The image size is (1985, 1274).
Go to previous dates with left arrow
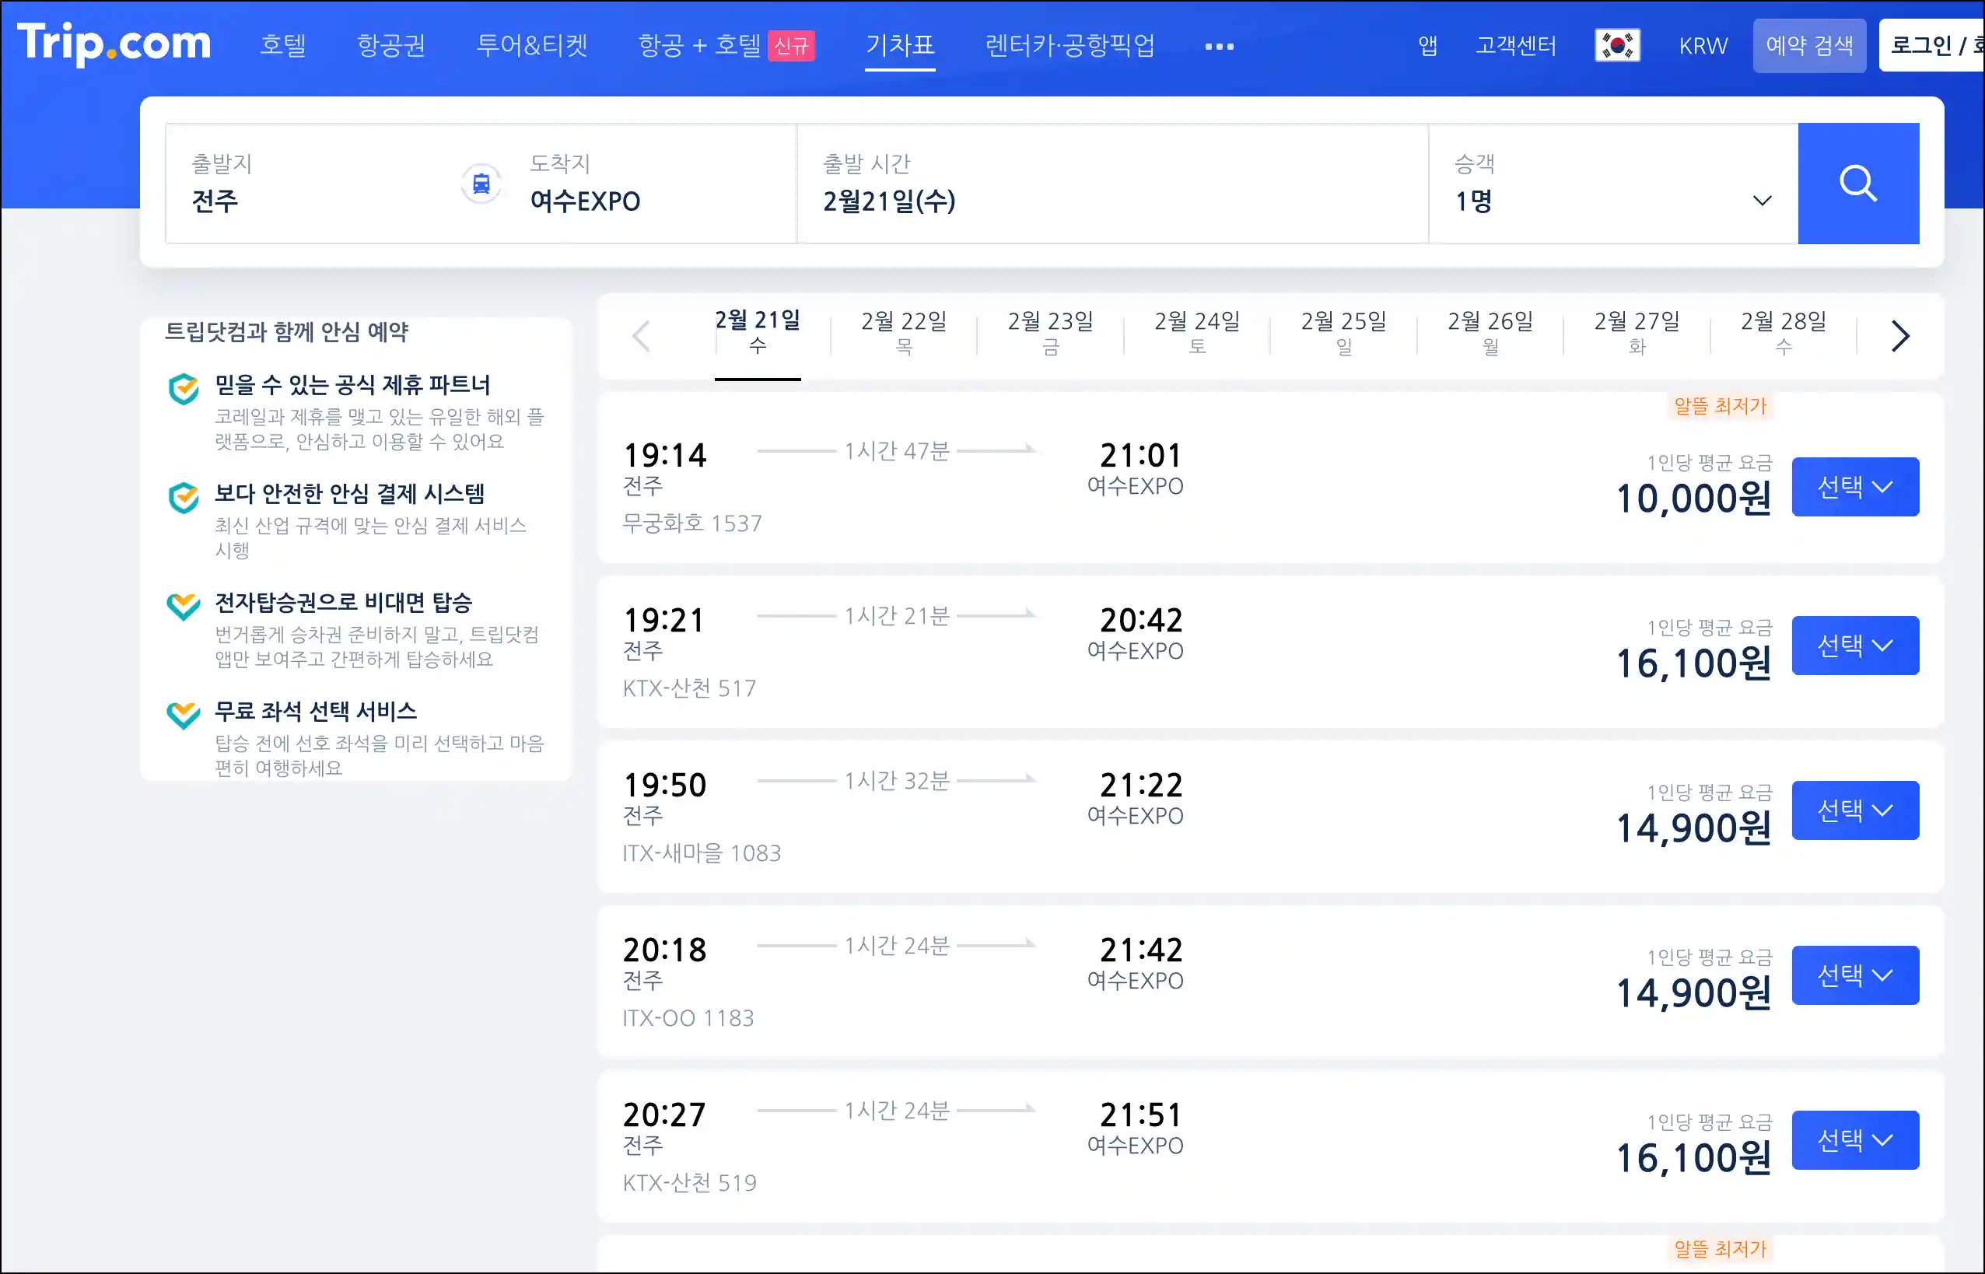pyautogui.click(x=641, y=336)
